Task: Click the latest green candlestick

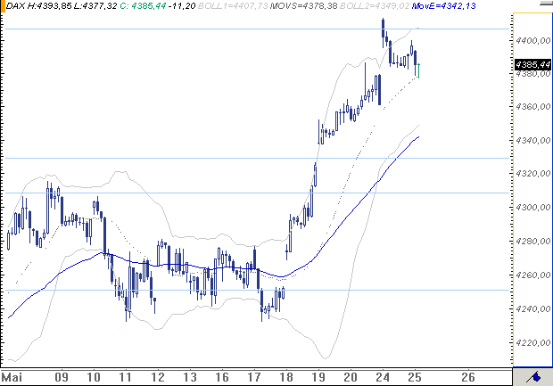Action: click(418, 70)
